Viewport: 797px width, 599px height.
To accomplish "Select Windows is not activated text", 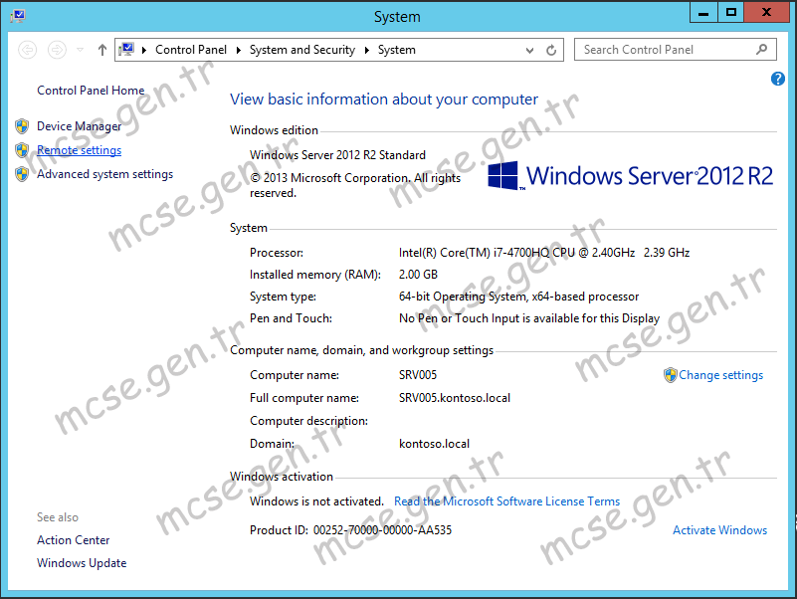I will [x=316, y=501].
